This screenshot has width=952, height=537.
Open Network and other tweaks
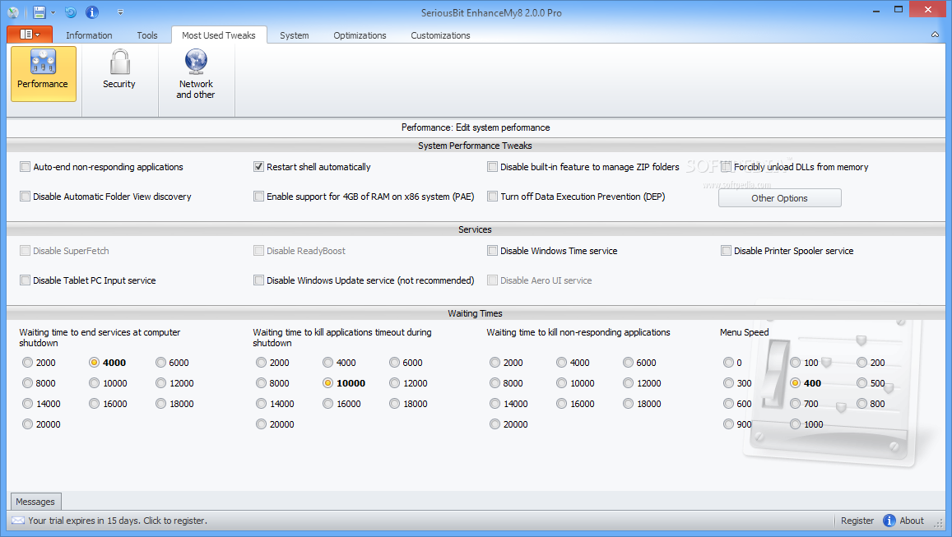[196, 73]
